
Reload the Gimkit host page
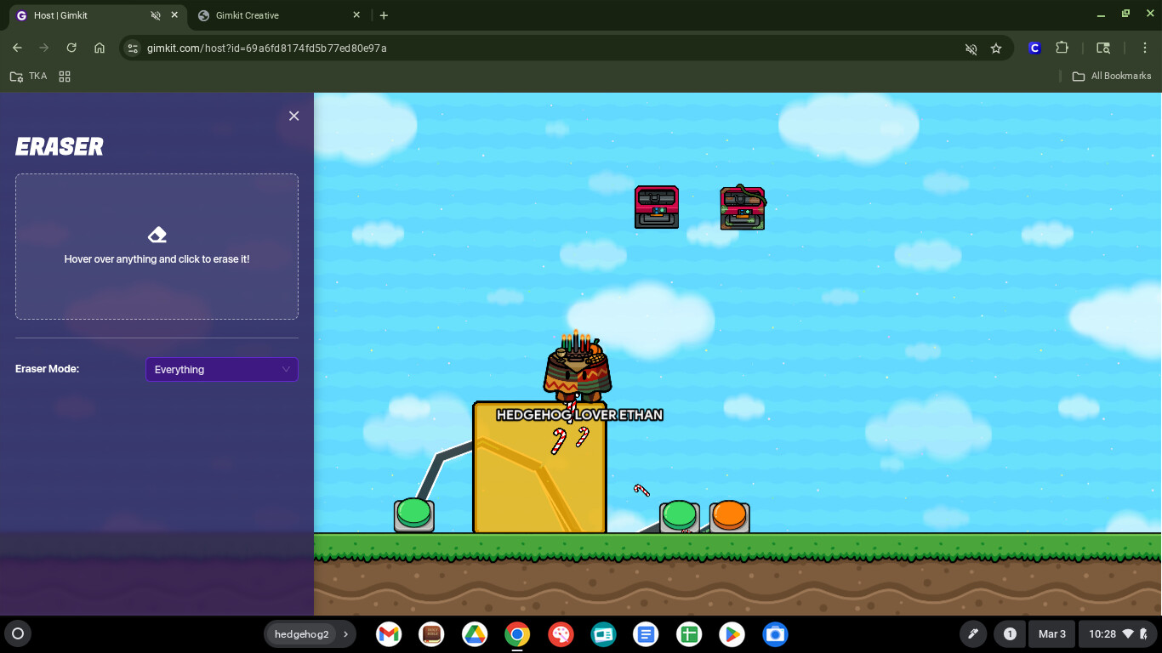(71, 48)
